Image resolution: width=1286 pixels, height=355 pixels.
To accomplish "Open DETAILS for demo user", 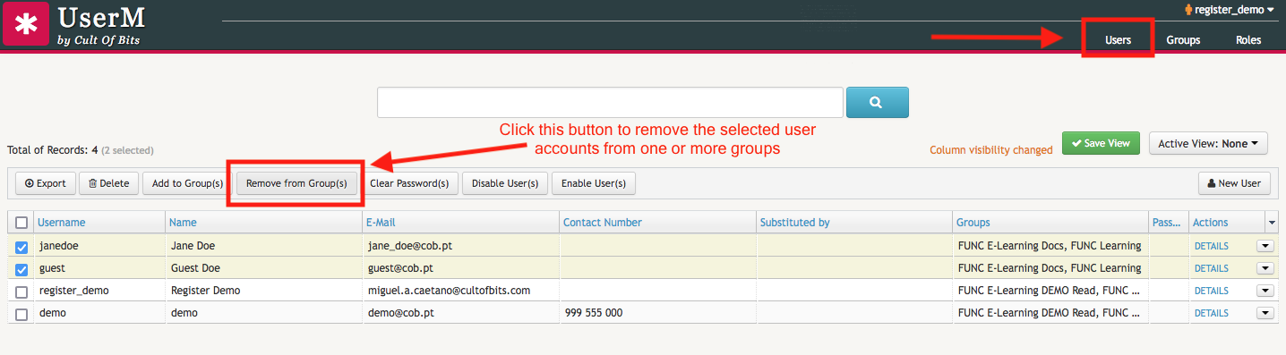I will coord(1211,313).
